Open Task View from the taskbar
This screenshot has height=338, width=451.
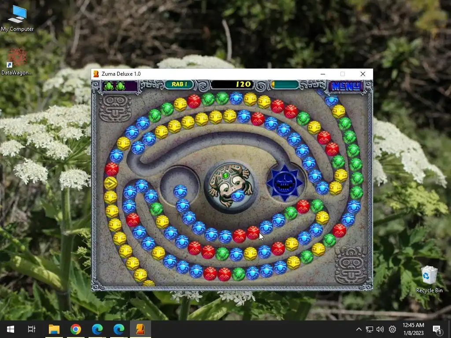32,329
